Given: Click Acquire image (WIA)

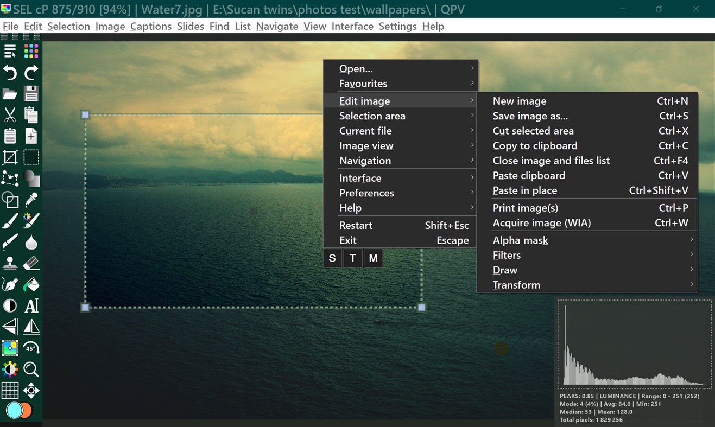Looking at the screenshot, I should point(542,222).
